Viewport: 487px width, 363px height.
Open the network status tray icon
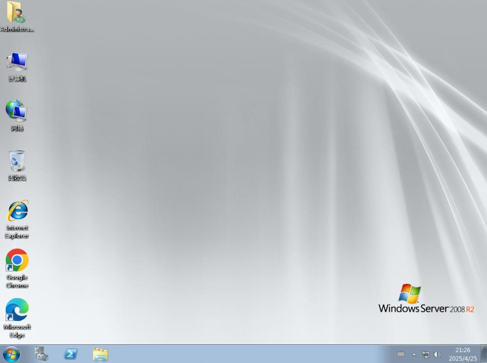425,354
